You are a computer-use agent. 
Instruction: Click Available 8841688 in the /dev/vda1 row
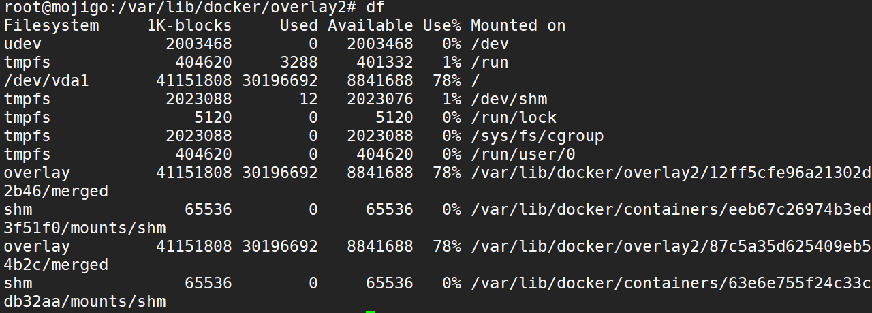pyautogui.click(x=379, y=81)
